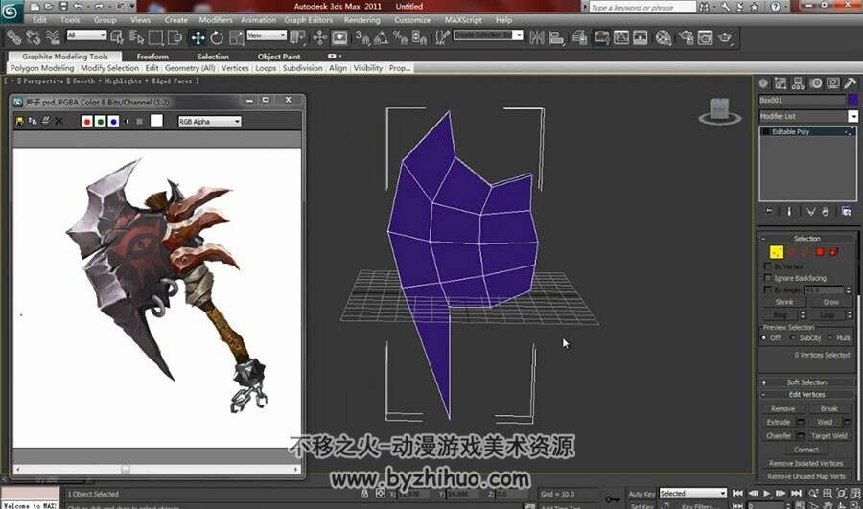Select Polygon sub-object level icon
The height and width of the screenshot is (509, 863).
coord(820,252)
